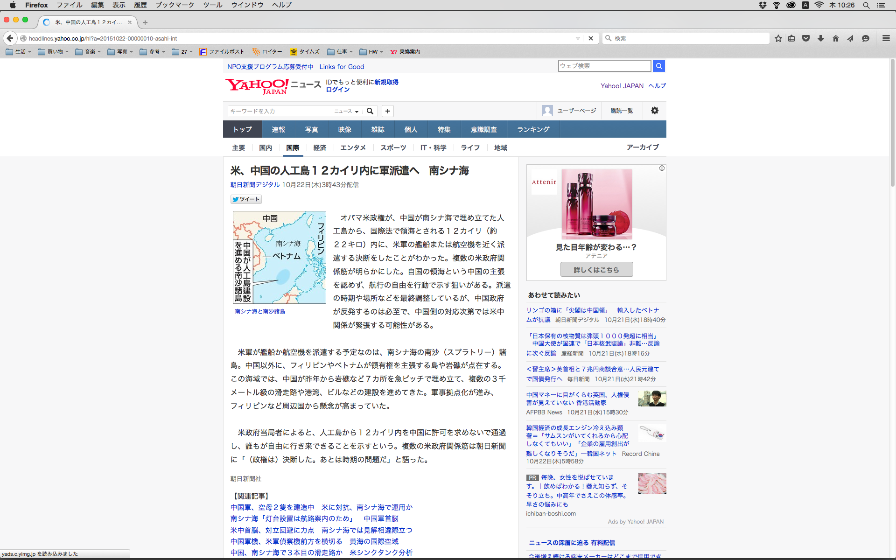This screenshot has height=560, width=896.
Task: Expand the URL bar history dropdown arrow
Action: 578,38
